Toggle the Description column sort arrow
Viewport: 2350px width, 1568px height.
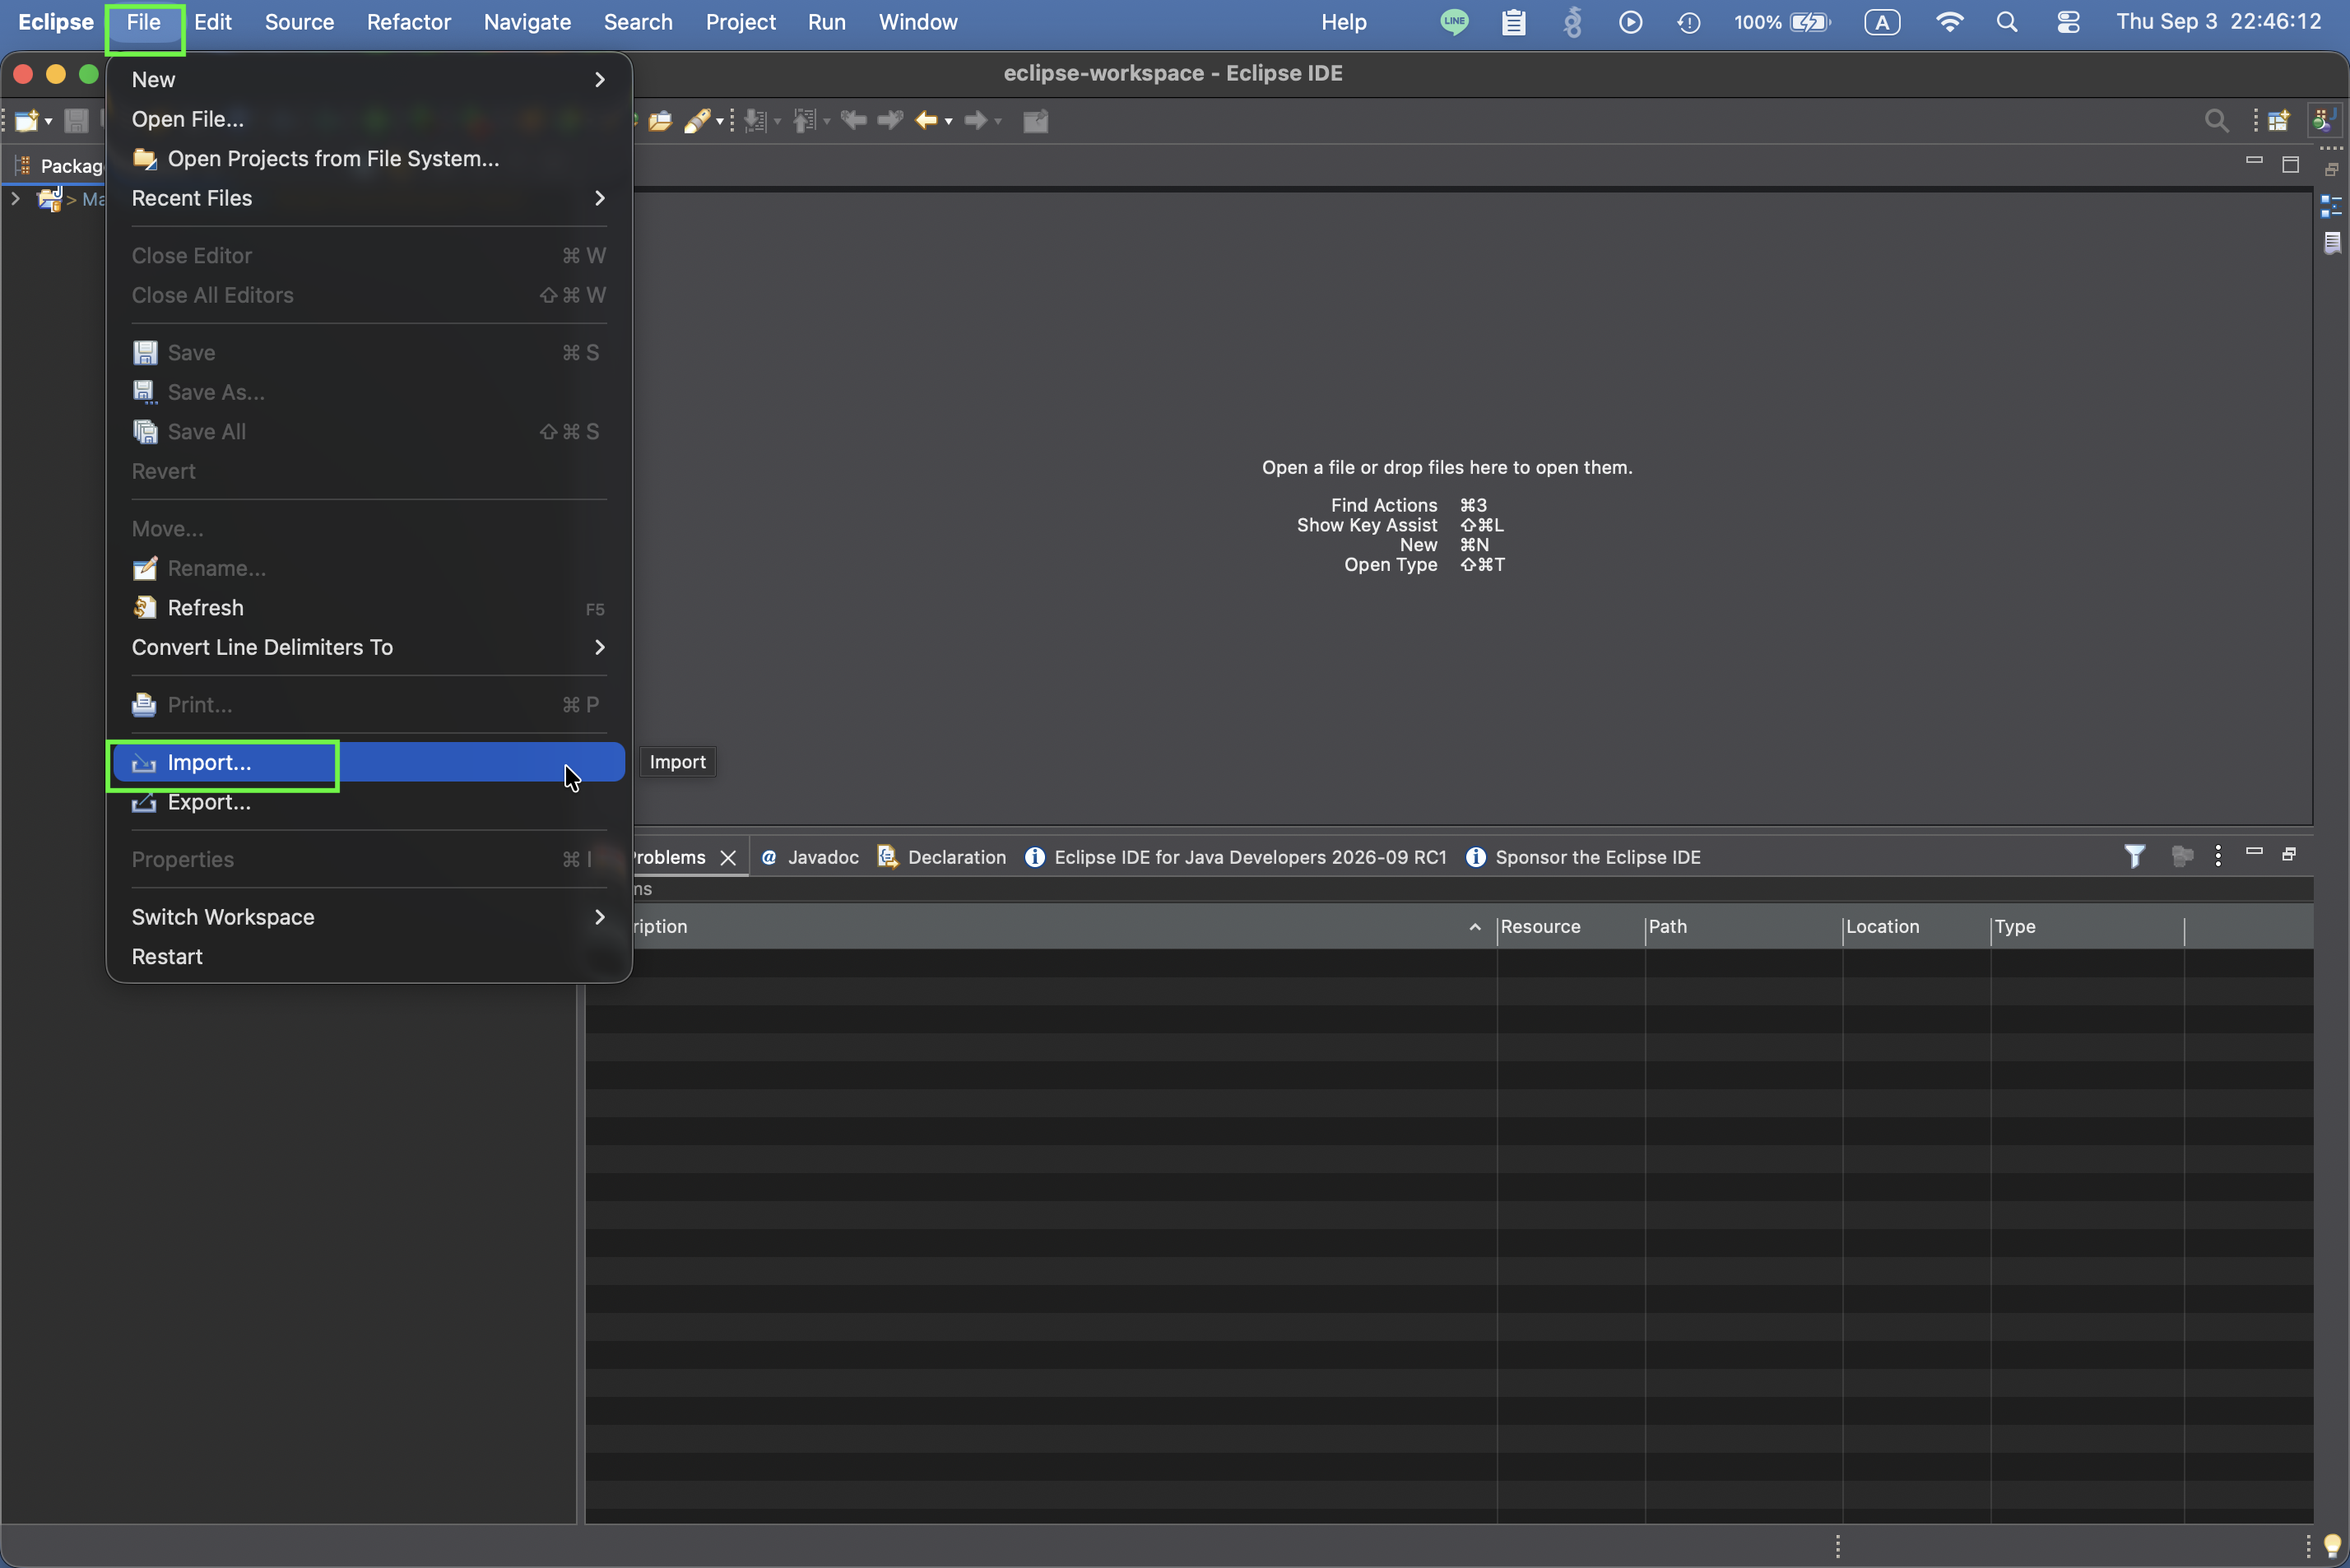pyautogui.click(x=1475, y=927)
